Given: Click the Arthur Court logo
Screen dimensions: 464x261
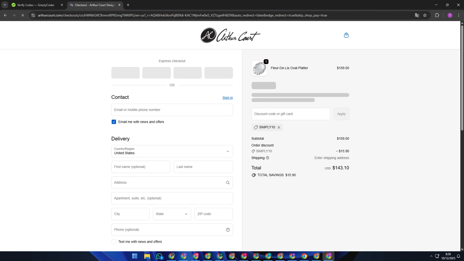Looking at the screenshot, I should pyautogui.click(x=230, y=35).
